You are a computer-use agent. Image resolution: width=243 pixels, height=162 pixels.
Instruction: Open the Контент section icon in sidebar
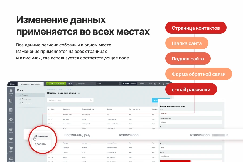coord(11,101)
